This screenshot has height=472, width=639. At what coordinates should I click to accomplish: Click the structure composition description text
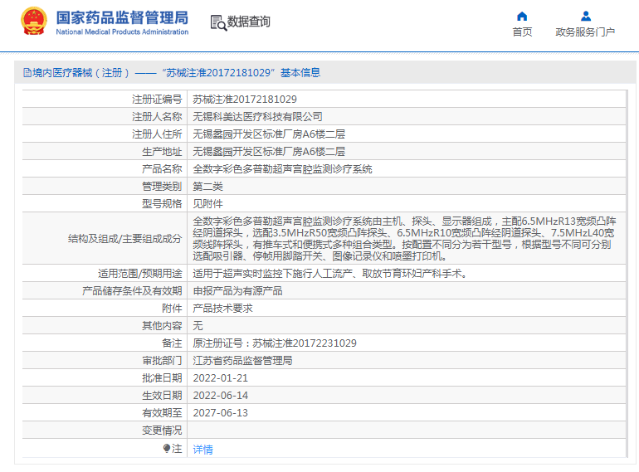[404, 239]
